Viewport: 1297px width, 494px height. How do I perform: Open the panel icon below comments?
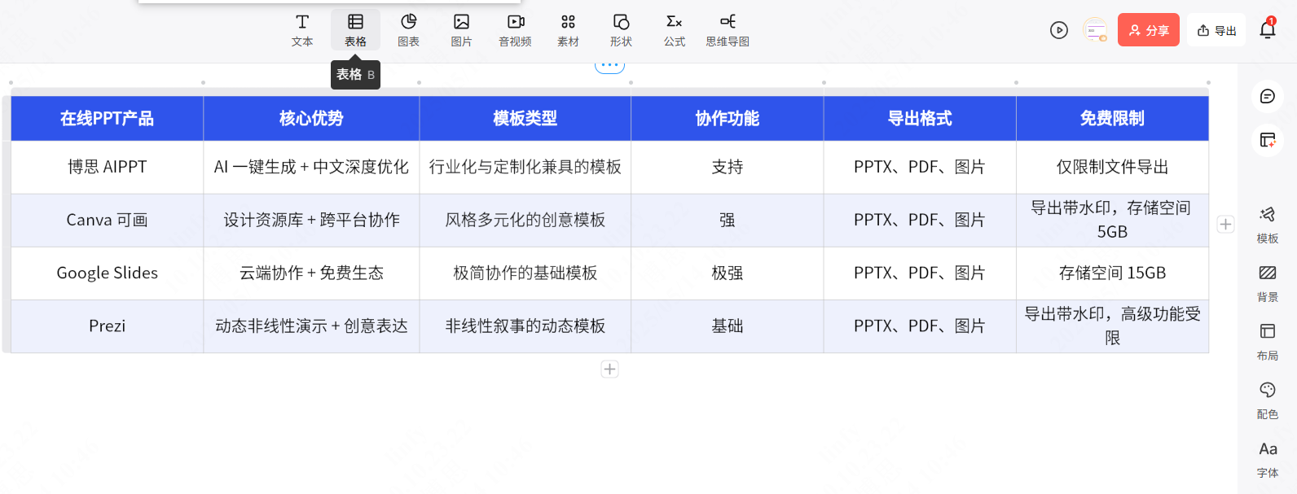click(1268, 140)
